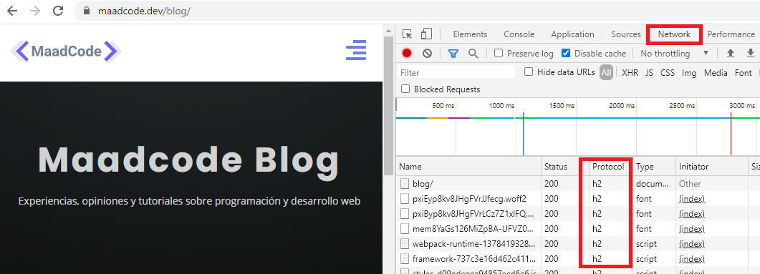
Task: Open network search with magnifier icon
Action: click(x=473, y=53)
